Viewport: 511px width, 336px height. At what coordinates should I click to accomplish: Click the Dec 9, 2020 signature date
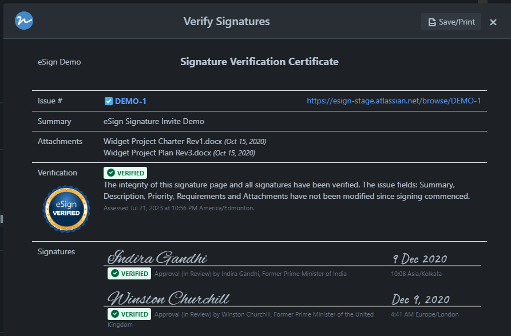click(x=421, y=299)
